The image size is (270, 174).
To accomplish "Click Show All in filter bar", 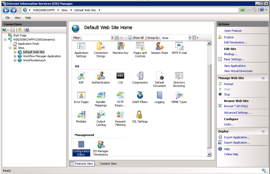I will tap(136, 38).
